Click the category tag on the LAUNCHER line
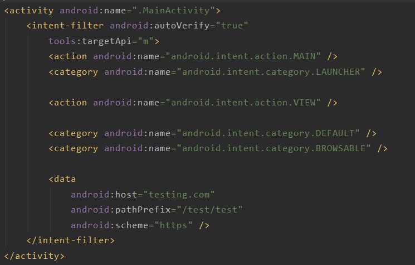 (x=74, y=72)
